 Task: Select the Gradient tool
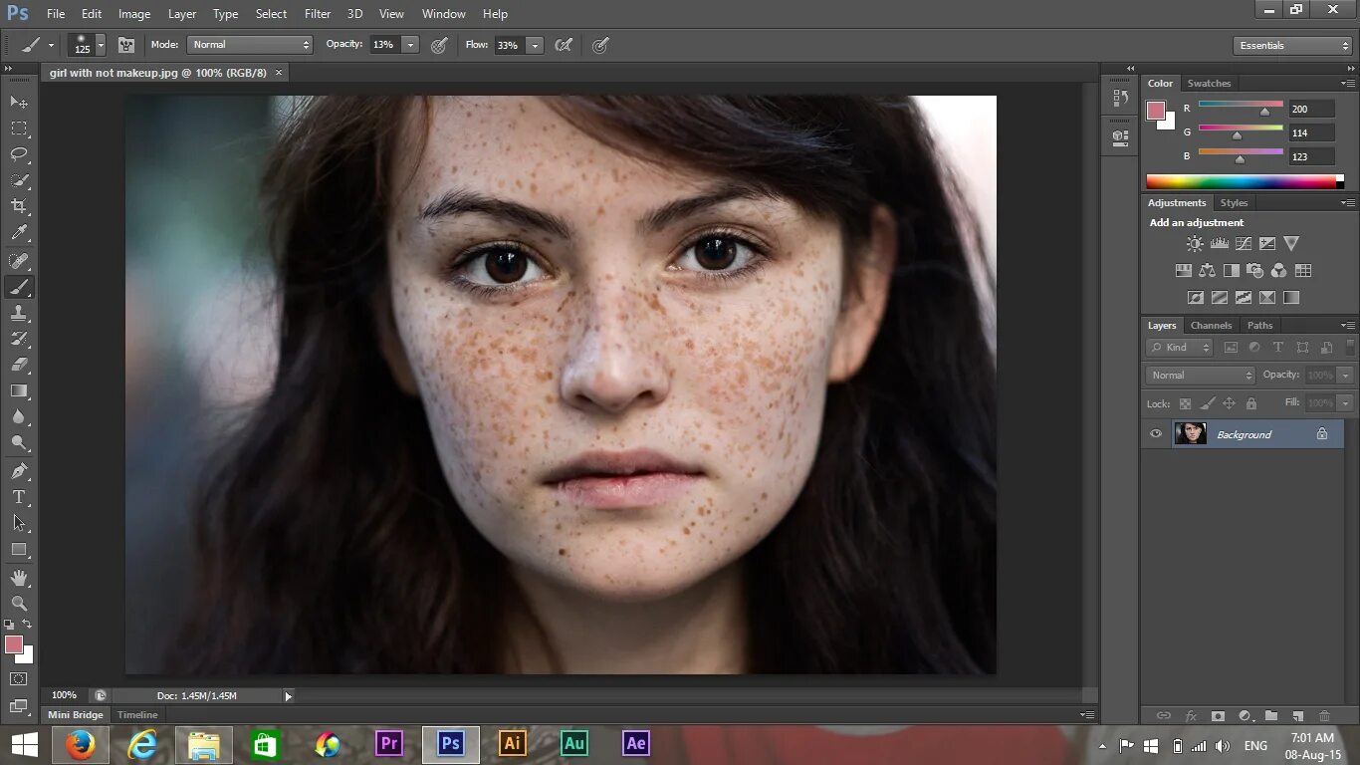coord(19,391)
